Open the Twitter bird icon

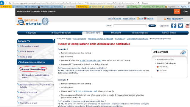180,26
